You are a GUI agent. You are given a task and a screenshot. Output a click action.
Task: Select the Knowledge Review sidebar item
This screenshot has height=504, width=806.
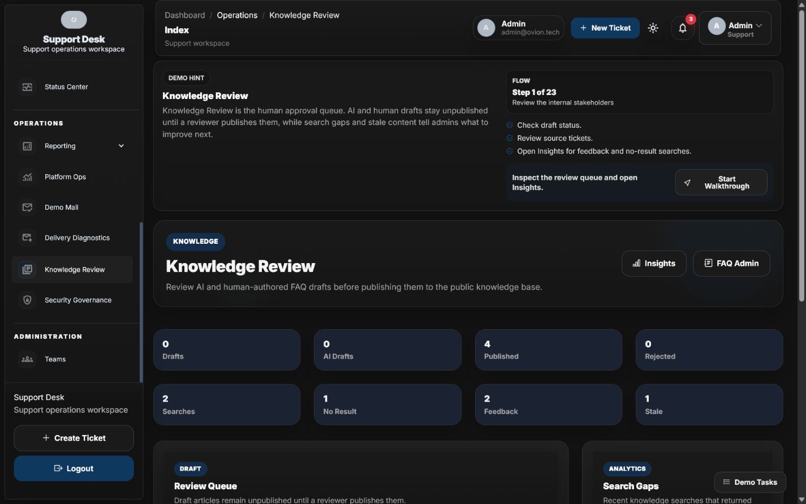[x=72, y=270]
